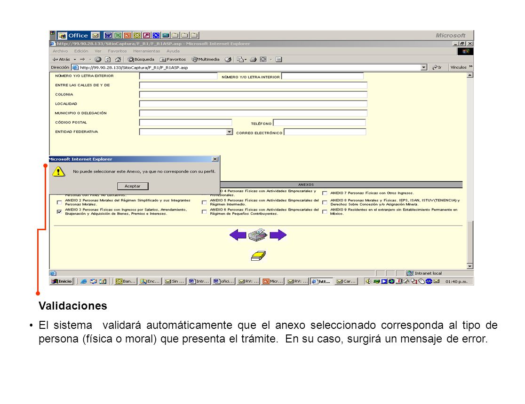Open PowerPoint from the Office shortcut bar
The image size is (525, 404).
point(127,35)
